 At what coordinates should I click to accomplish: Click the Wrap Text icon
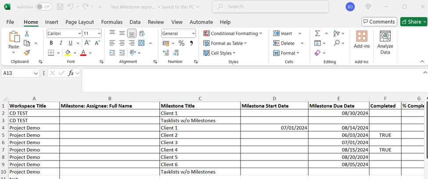[x=142, y=33]
